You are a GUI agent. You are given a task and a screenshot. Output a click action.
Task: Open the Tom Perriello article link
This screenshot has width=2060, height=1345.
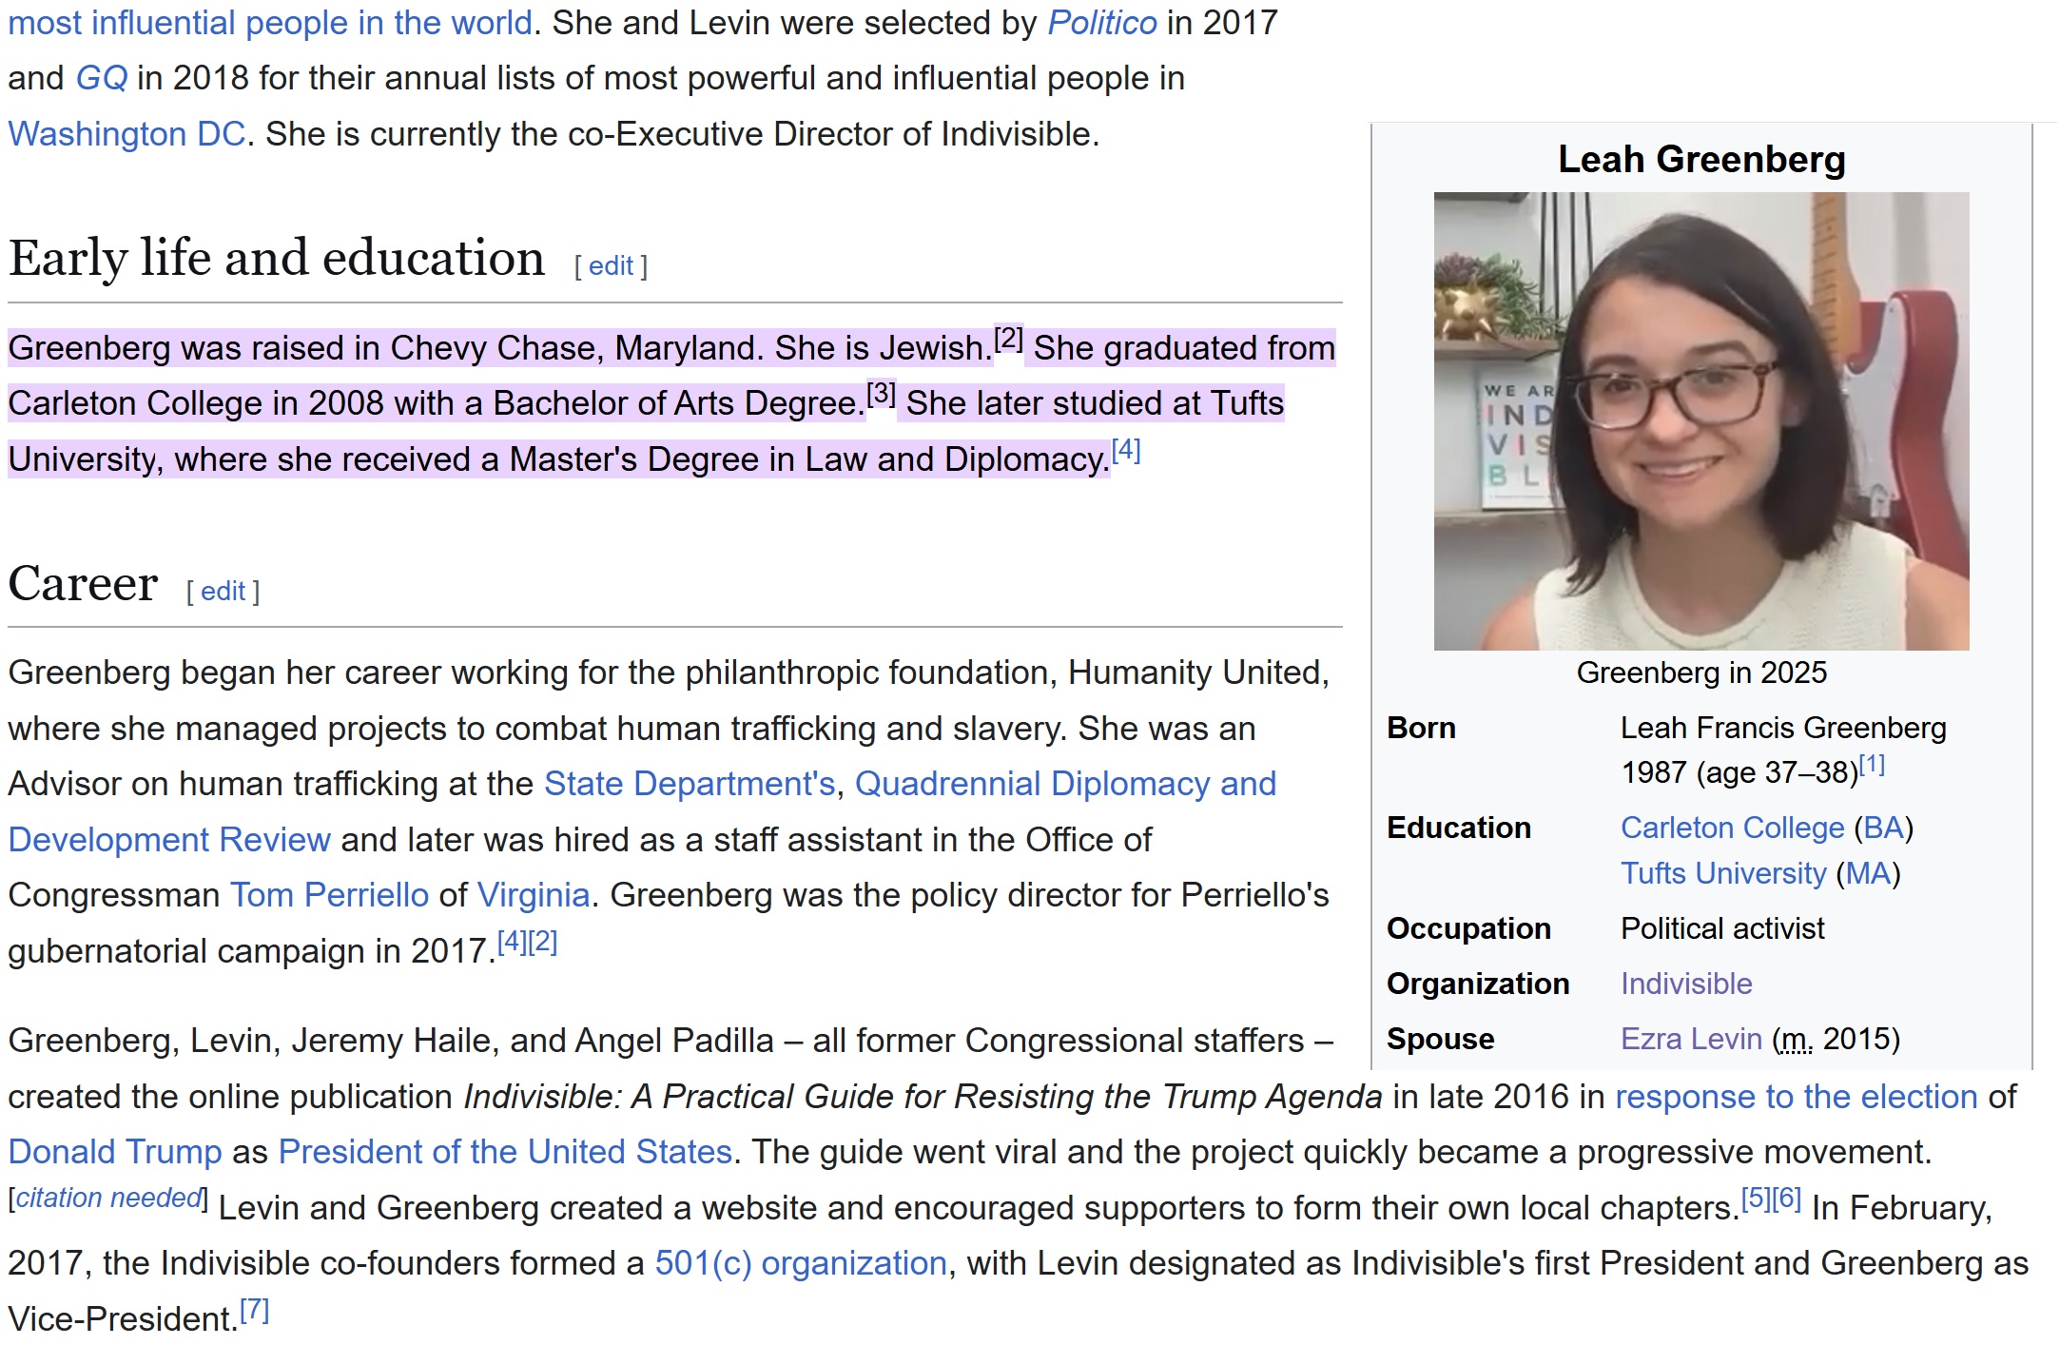tap(329, 895)
